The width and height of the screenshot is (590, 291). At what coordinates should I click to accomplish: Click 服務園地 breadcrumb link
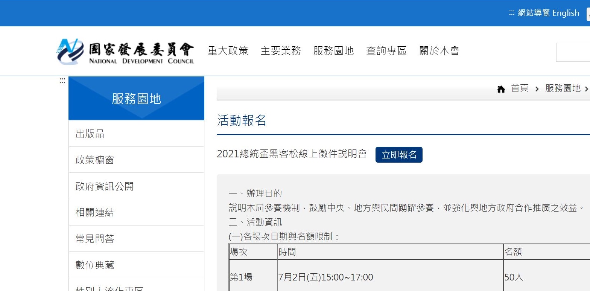pos(563,88)
